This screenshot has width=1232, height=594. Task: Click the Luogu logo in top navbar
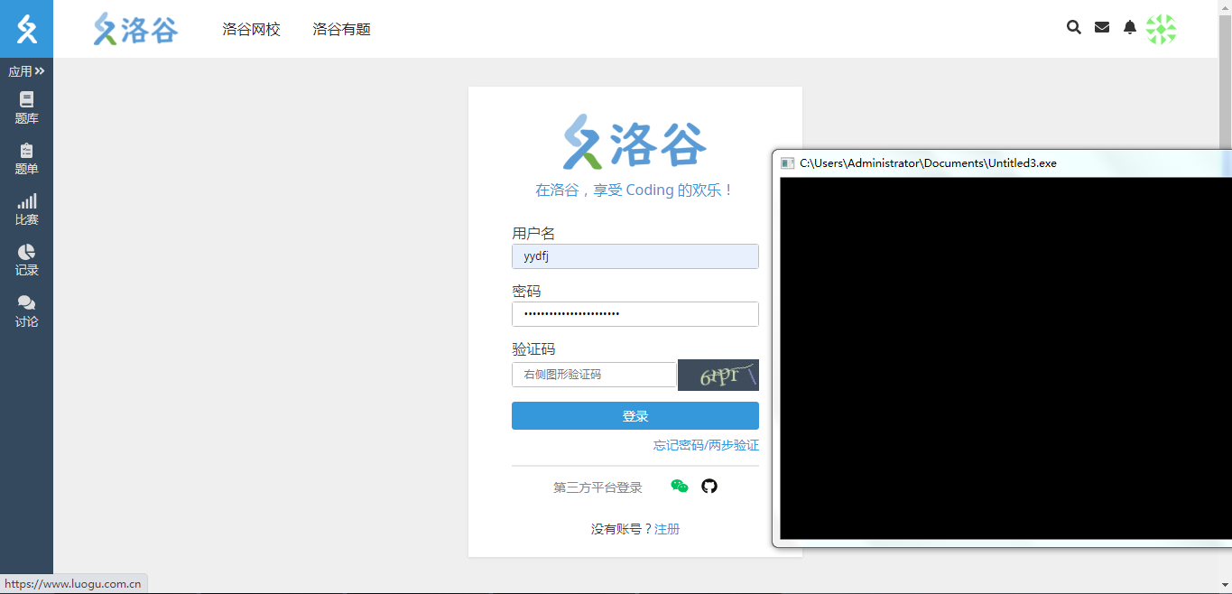coord(135,28)
